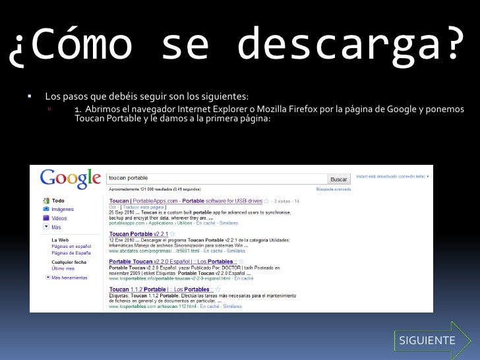The image size is (480, 360).
Task: Expand Más herramientas arrow
Action: coord(47,278)
